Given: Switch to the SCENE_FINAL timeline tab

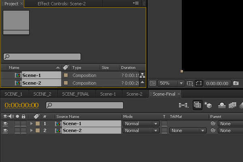Looking at the screenshot, I should 76,94.
